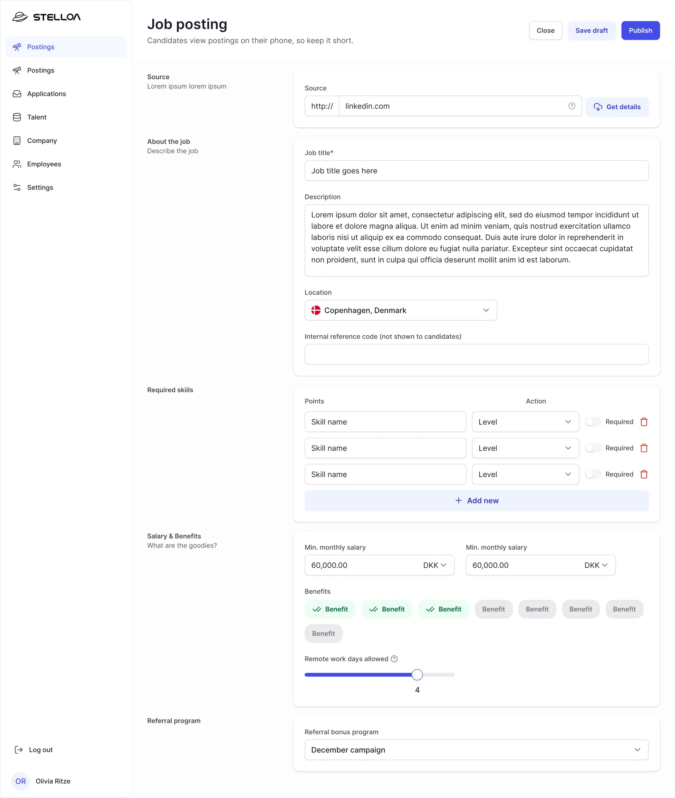Open the Talent section icon
Image resolution: width=675 pixels, height=798 pixels.
click(17, 117)
